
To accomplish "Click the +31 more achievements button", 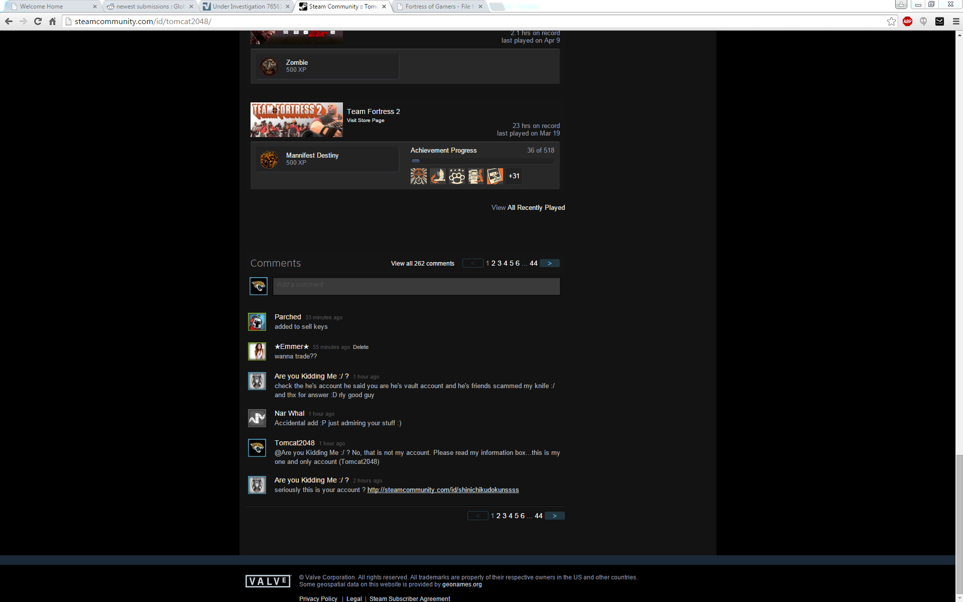I will [514, 176].
